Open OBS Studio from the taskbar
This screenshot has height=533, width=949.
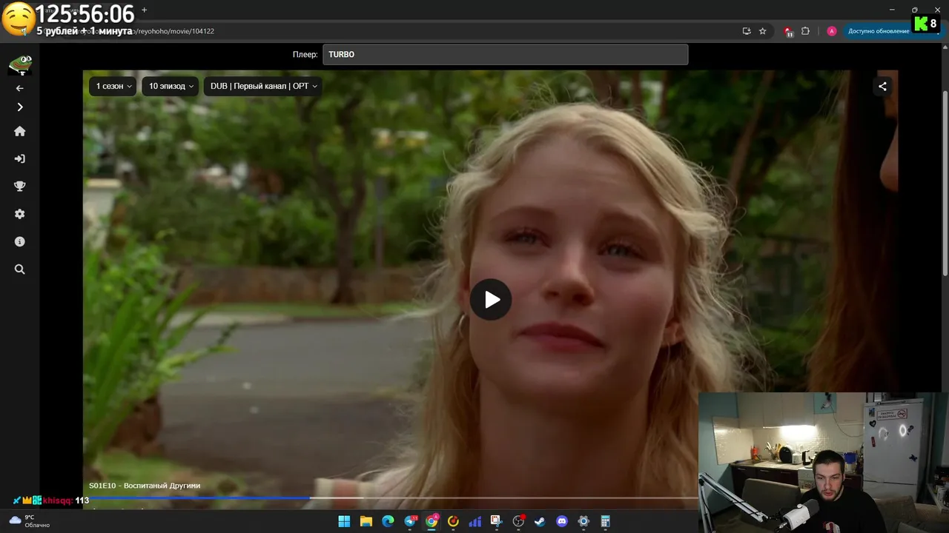(x=518, y=521)
